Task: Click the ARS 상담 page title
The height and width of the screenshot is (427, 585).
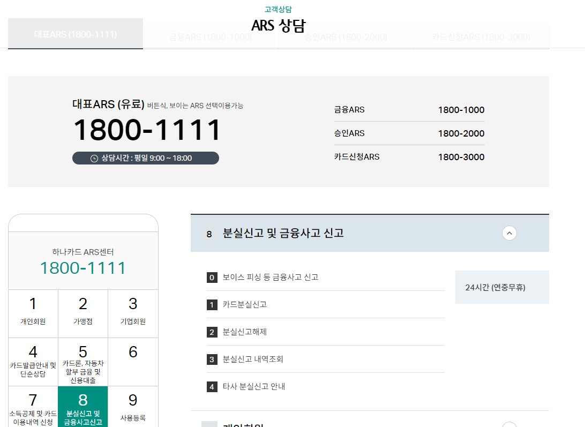Action: (279, 26)
